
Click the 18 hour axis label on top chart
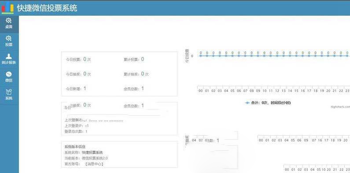(x=315, y=91)
